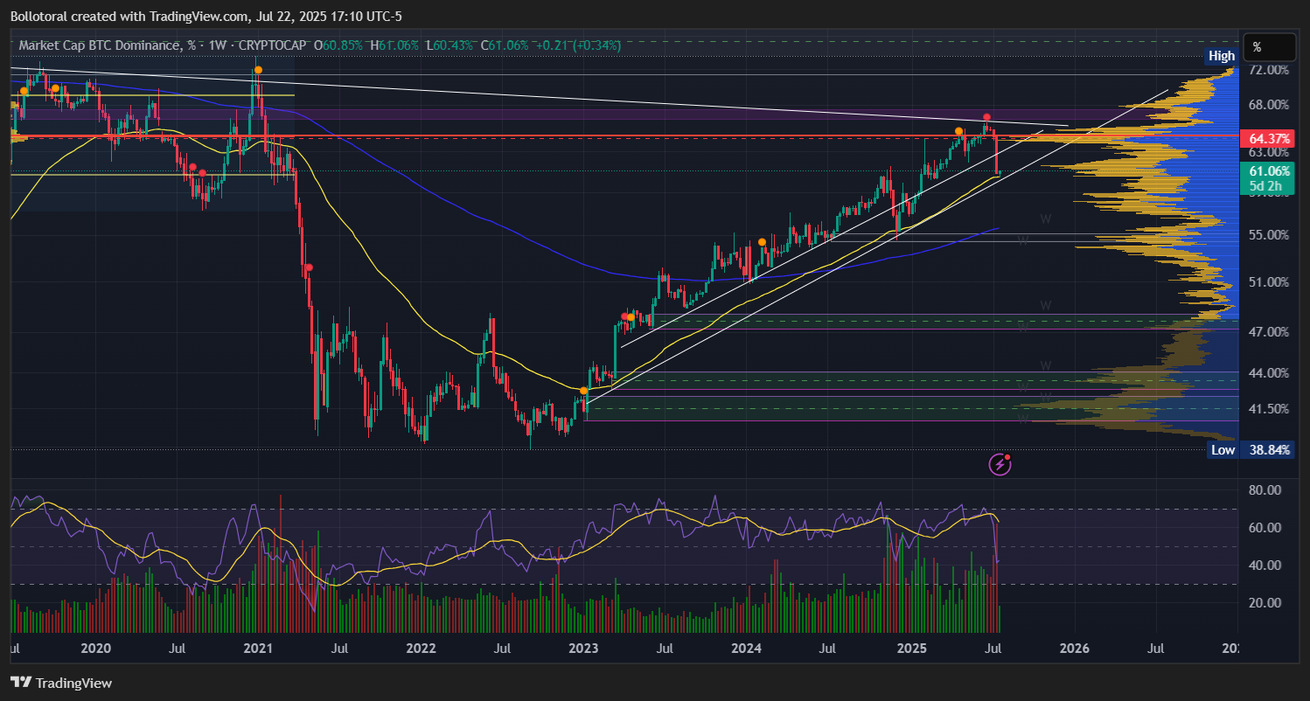Click the 40.00 RSI axis label

[1264, 566]
